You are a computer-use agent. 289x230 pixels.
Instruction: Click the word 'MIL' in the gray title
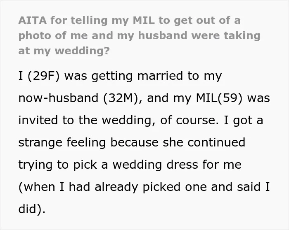click(144, 20)
